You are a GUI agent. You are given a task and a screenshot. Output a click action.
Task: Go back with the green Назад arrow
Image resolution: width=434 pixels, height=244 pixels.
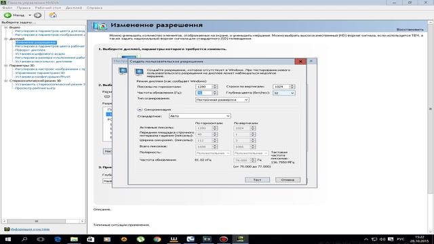pos(7,15)
